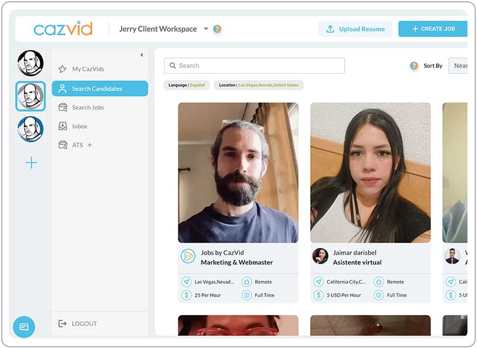This screenshot has height=348, width=477.
Task: Open My CazVids menu item
Action: click(x=100, y=69)
